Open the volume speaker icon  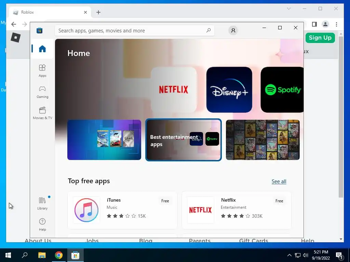pos(306,255)
